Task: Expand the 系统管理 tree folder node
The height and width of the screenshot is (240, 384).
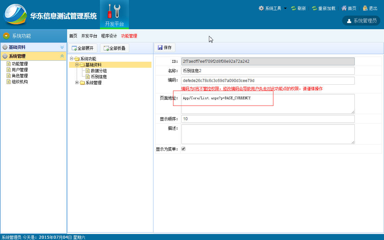Action: pyautogui.click(x=77, y=83)
